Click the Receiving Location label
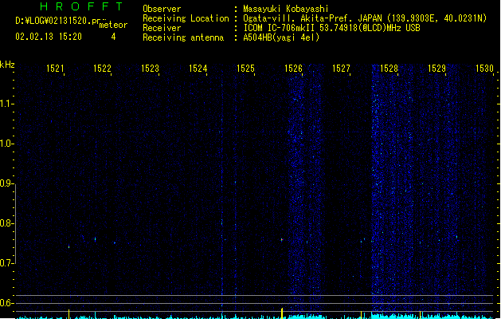501x319 pixels. [x=186, y=18]
